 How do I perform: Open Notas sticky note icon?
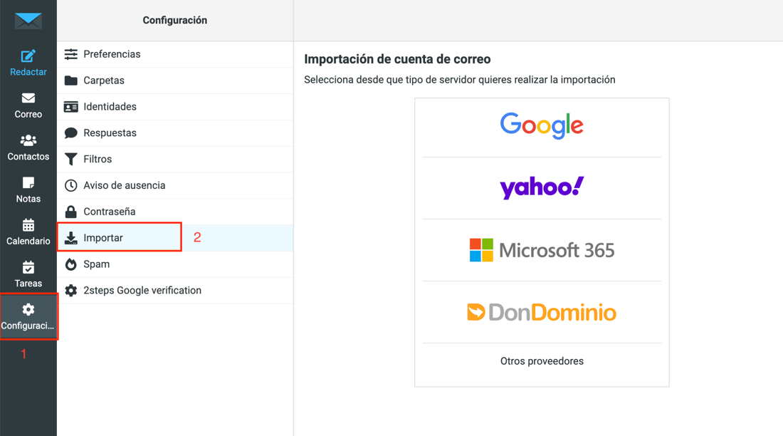(28, 183)
